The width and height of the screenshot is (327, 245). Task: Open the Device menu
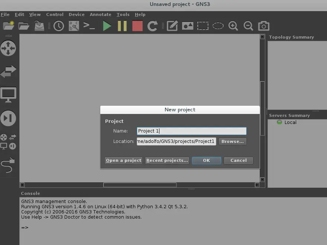(x=77, y=14)
